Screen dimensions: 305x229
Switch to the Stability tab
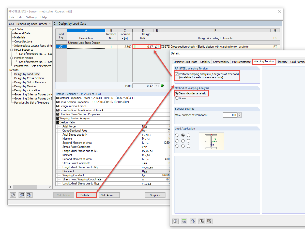205,62
